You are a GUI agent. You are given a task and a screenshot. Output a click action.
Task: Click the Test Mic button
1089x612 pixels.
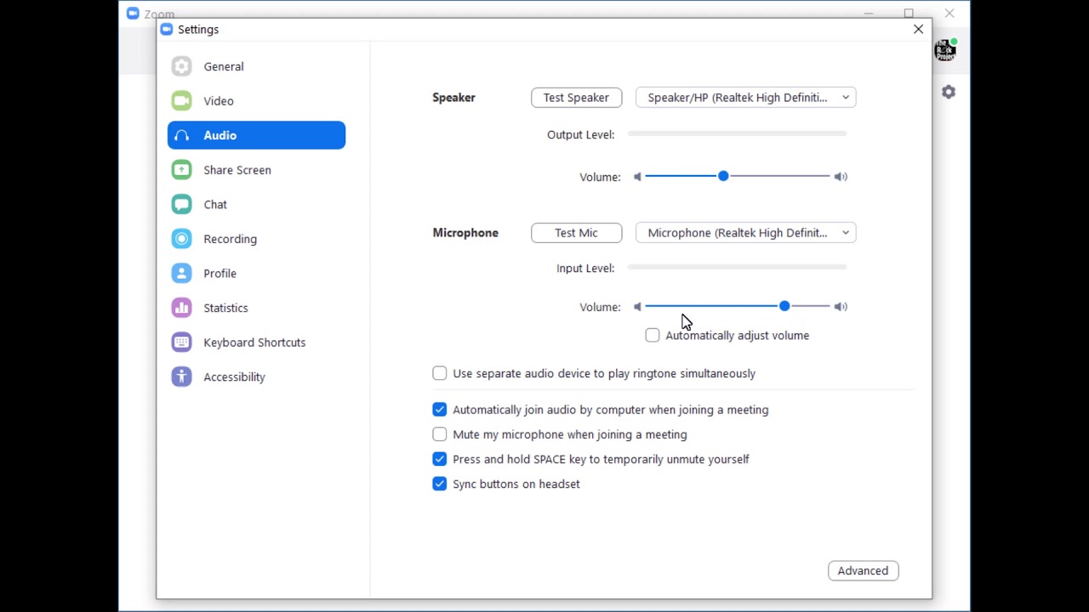(576, 233)
